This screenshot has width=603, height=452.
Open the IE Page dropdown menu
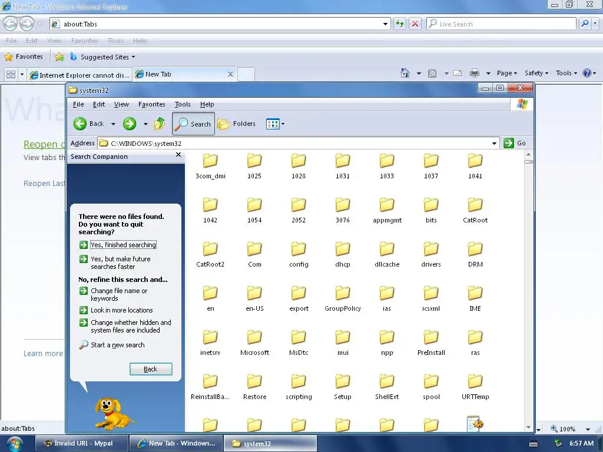click(x=507, y=73)
